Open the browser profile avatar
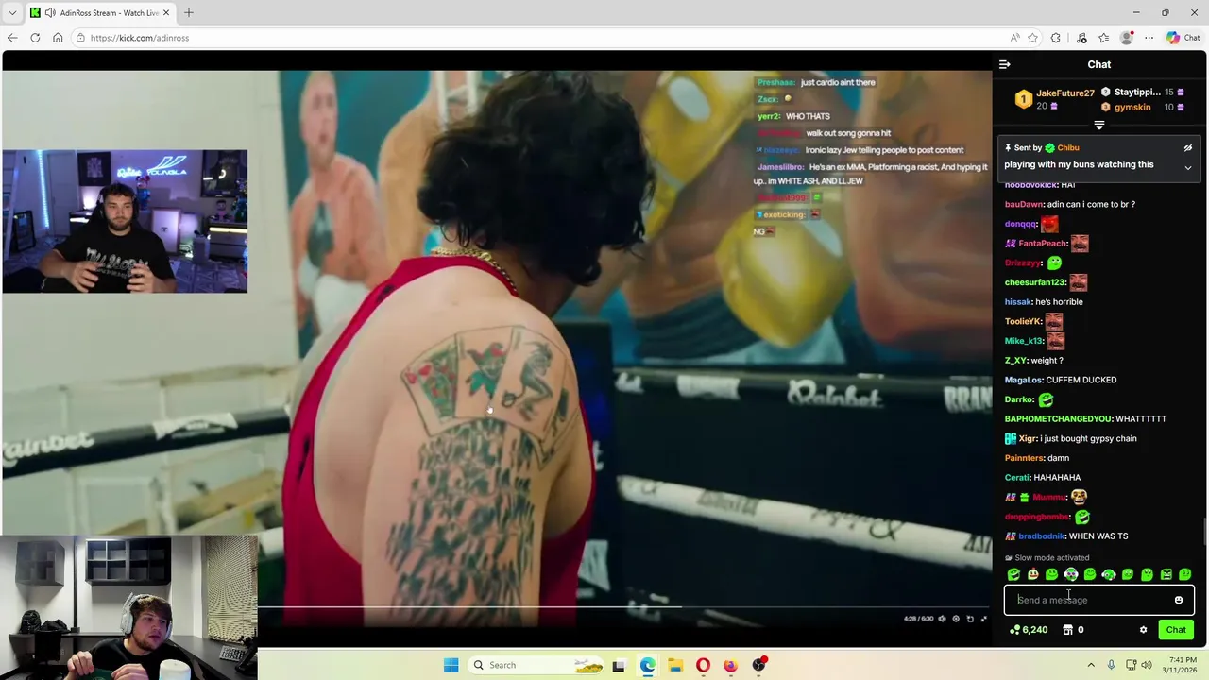The height and width of the screenshot is (680, 1209). coord(1126,38)
